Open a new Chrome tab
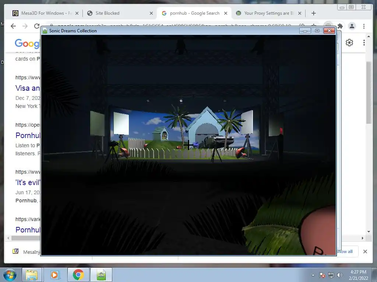This screenshot has height=282, width=377. click(x=314, y=14)
